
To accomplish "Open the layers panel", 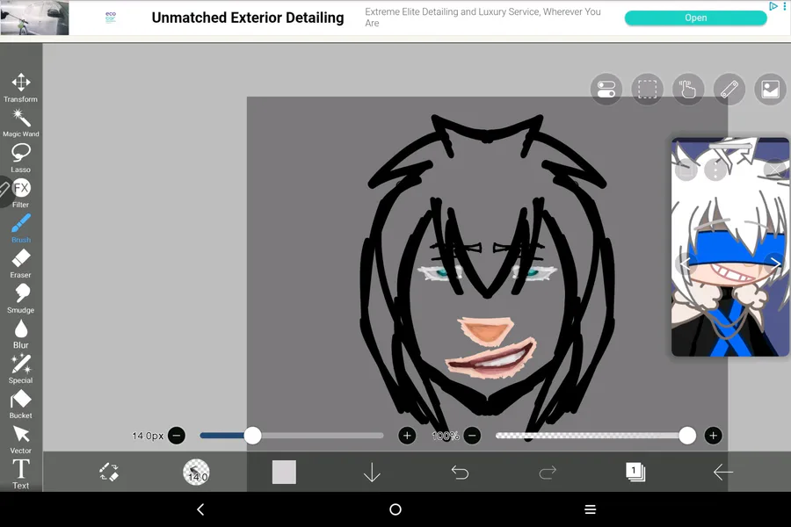I will point(635,472).
